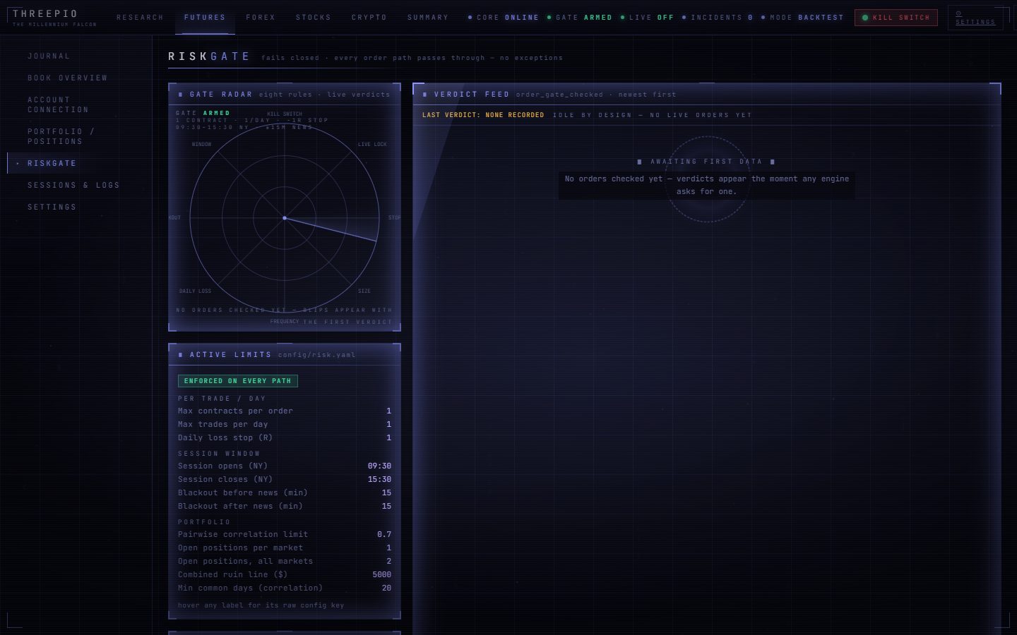Click the green Kill Switch status dot

(865, 18)
